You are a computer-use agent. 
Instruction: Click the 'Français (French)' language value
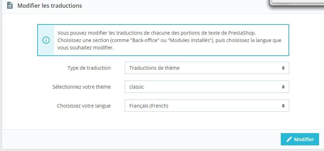coord(149,106)
